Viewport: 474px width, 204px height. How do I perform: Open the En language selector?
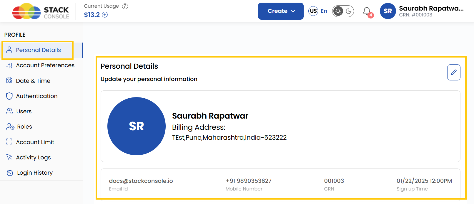pyautogui.click(x=324, y=11)
